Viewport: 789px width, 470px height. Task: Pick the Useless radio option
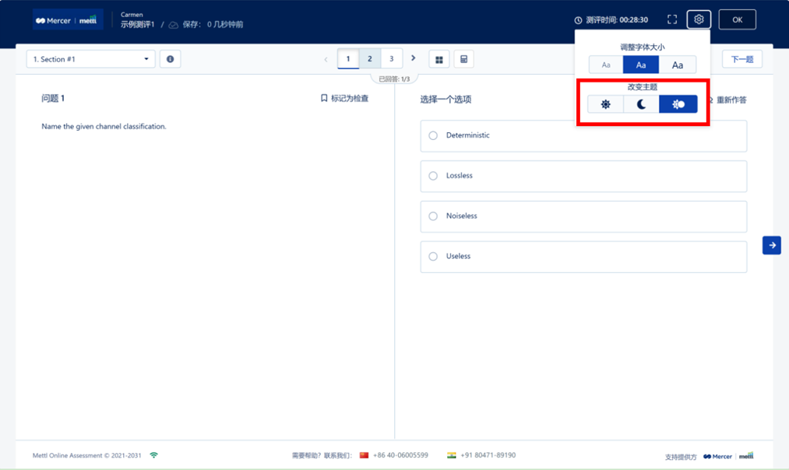pyautogui.click(x=433, y=256)
